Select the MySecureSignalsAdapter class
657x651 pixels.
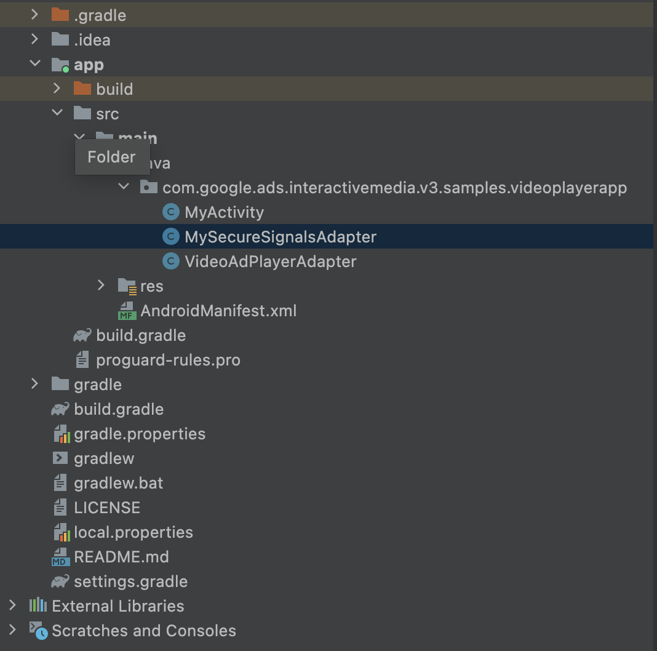tap(281, 237)
